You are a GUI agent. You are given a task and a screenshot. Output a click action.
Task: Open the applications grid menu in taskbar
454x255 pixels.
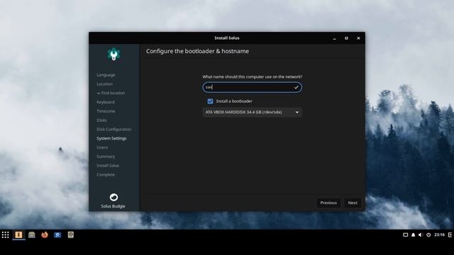[5, 234]
